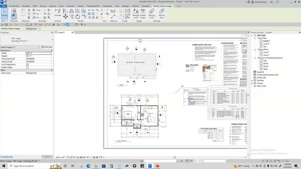Select the Offset tool

pos(71,11)
